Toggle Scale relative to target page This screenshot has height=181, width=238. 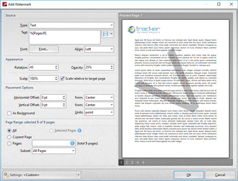62,79
